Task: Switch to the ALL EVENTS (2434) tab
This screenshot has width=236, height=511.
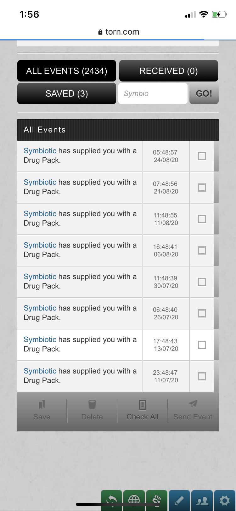Action: (x=67, y=71)
